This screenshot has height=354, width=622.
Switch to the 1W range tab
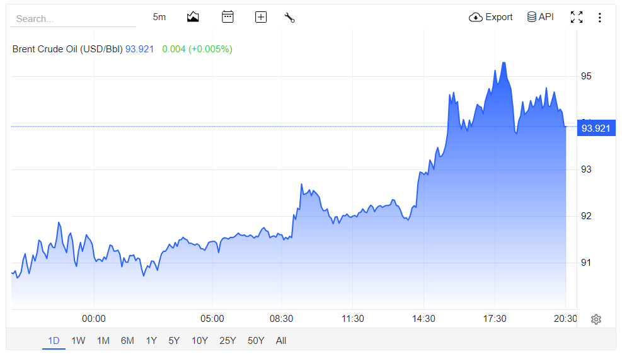pos(78,341)
